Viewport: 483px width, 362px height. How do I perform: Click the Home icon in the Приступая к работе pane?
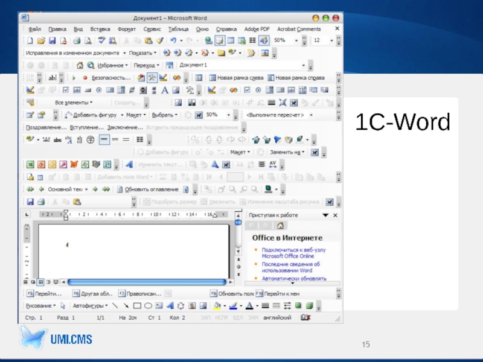pos(280,226)
